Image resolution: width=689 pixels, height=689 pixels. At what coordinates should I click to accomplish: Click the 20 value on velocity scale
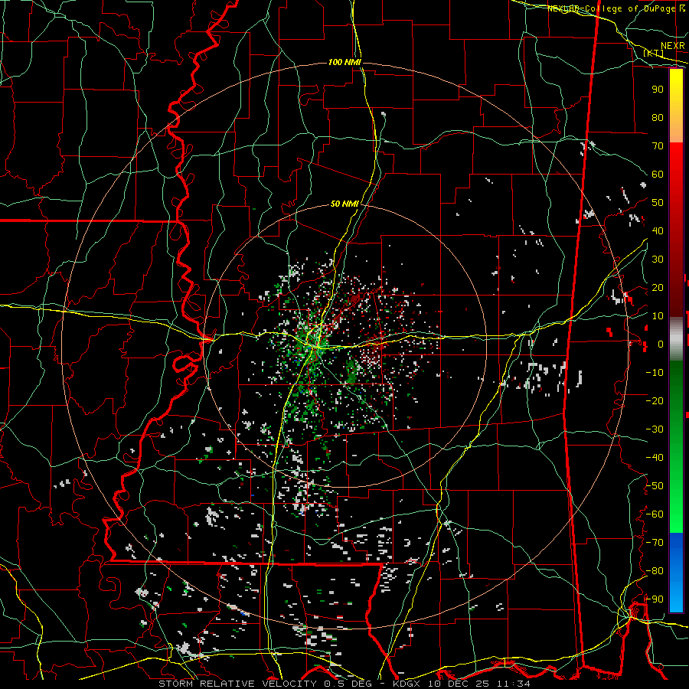point(658,287)
